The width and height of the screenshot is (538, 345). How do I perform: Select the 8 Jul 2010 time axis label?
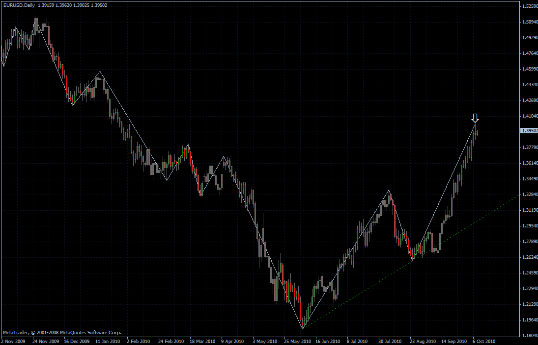(x=357, y=341)
